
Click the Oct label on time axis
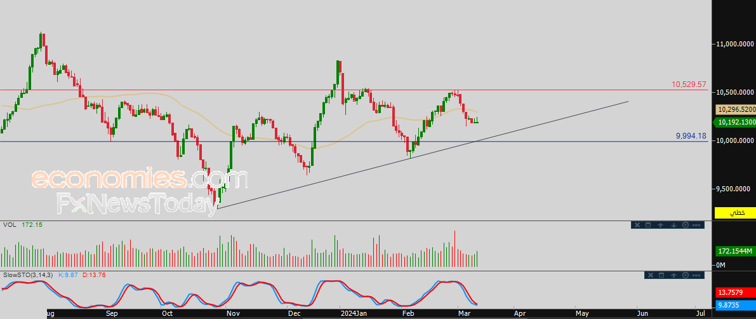click(x=168, y=313)
